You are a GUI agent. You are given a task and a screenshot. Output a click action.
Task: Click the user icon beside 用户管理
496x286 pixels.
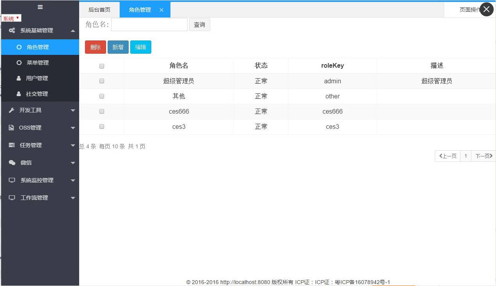(x=19, y=78)
